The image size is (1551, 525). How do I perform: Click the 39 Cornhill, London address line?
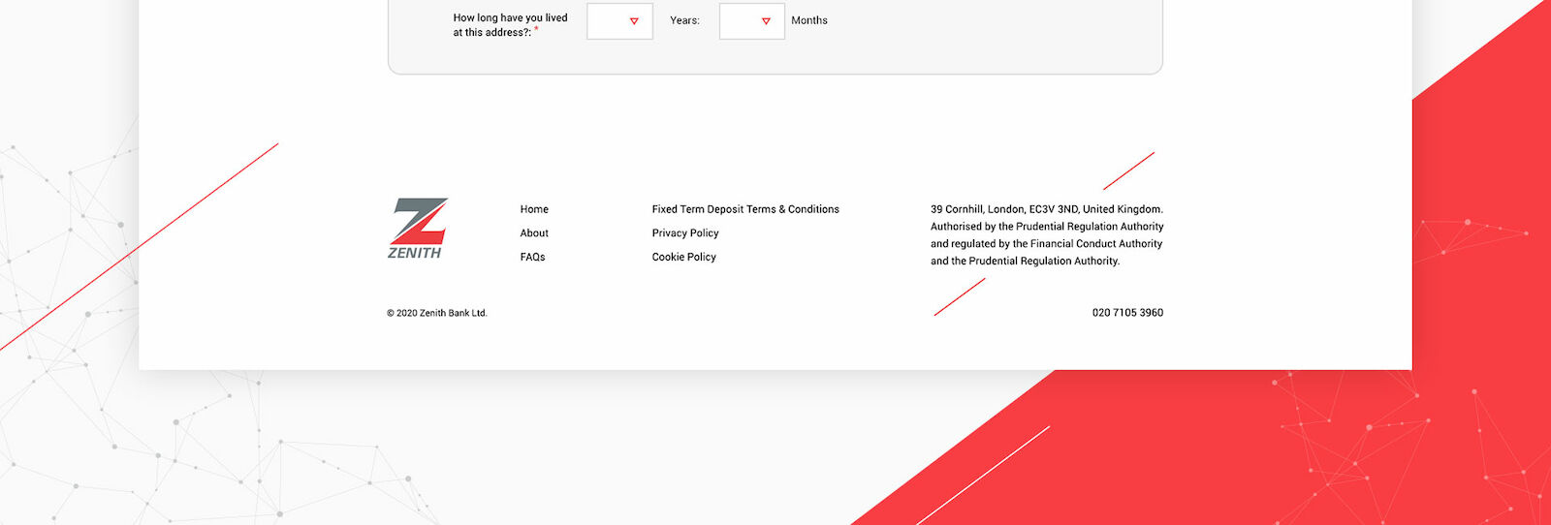(x=1046, y=209)
